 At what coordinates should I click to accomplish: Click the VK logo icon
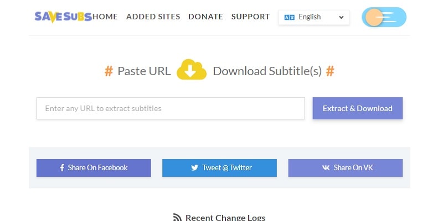pyautogui.click(x=326, y=168)
